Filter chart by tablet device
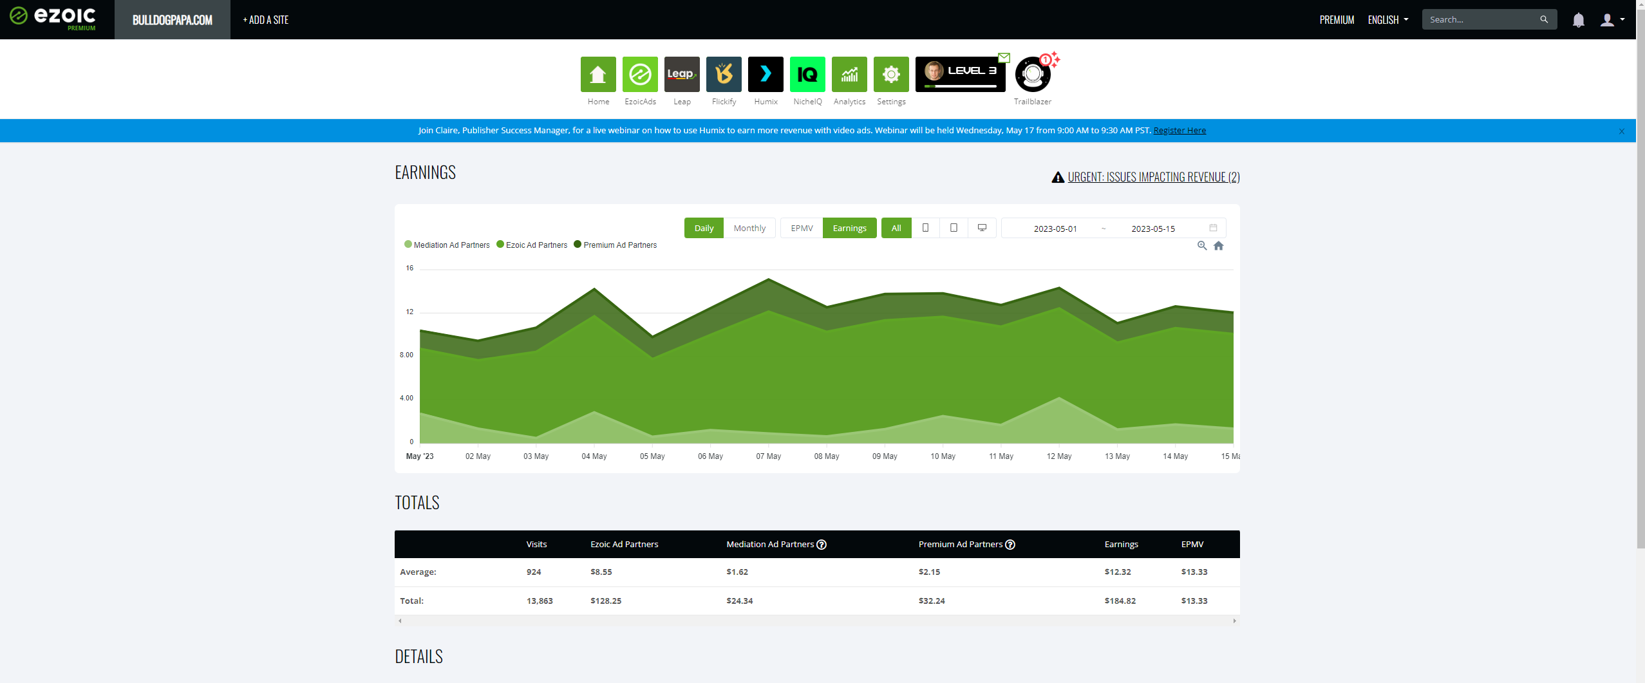 [x=954, y=228]
